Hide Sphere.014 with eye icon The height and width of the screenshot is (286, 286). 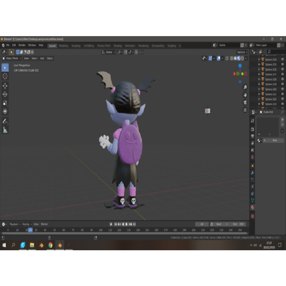(x=282, y=59)
